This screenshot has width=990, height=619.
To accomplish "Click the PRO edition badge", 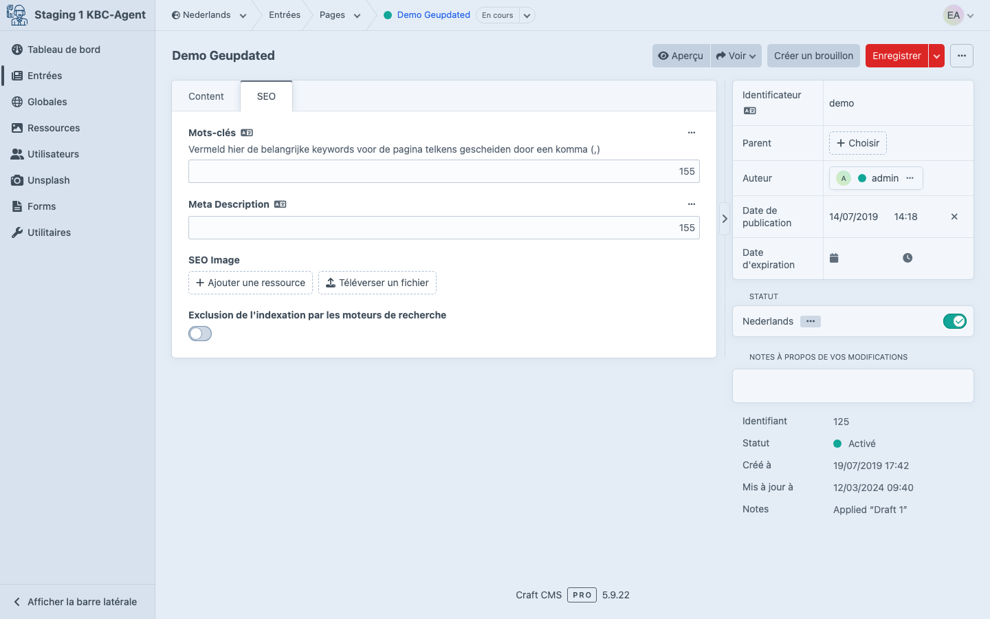I will click(x=582, y=595).
